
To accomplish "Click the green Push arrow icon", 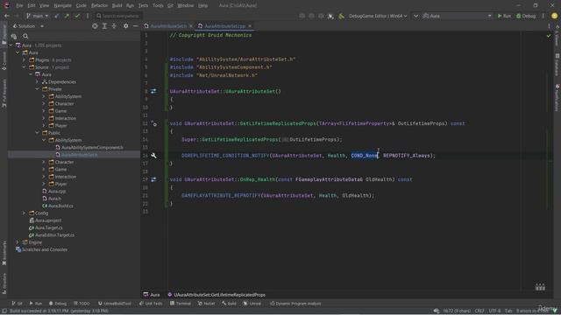I will [67, 16].
